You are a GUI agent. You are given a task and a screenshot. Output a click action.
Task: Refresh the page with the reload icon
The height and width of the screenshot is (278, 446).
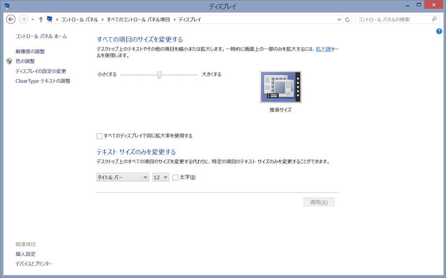coord(347,20)
